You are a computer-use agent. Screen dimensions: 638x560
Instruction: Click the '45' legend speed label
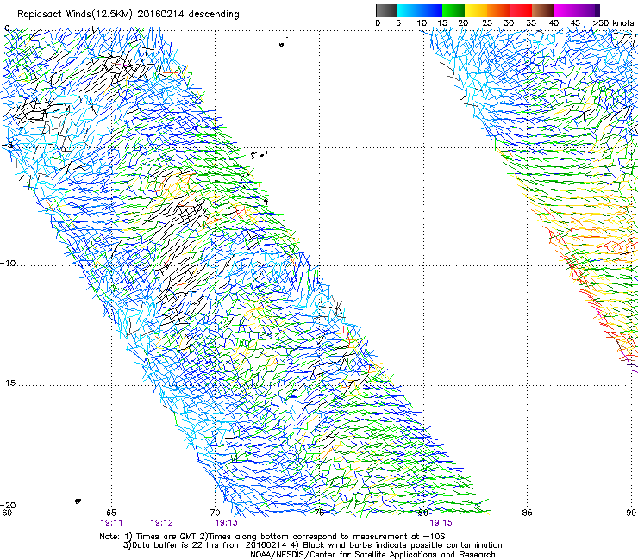pyautogui.click(x=575, y=23)
